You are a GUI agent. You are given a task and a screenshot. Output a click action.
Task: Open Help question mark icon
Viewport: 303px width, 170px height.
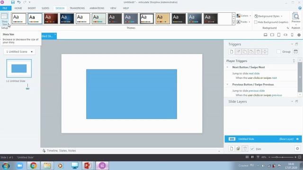point(300,8)
